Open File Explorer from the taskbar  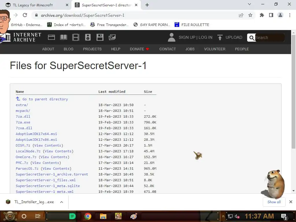point(103,216)
